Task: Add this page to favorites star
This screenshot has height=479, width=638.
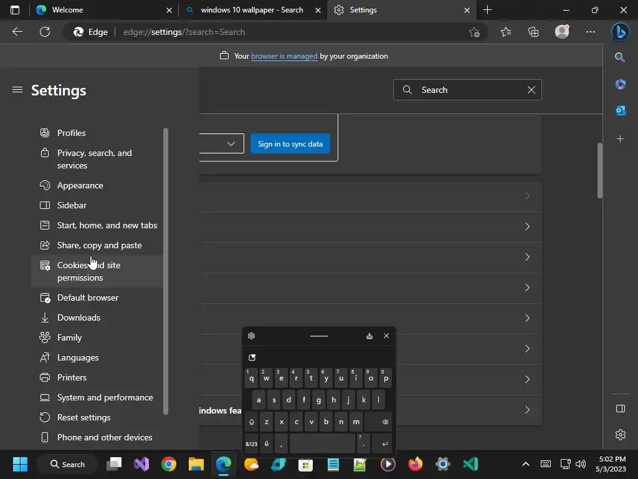Action: coord(474,32)
